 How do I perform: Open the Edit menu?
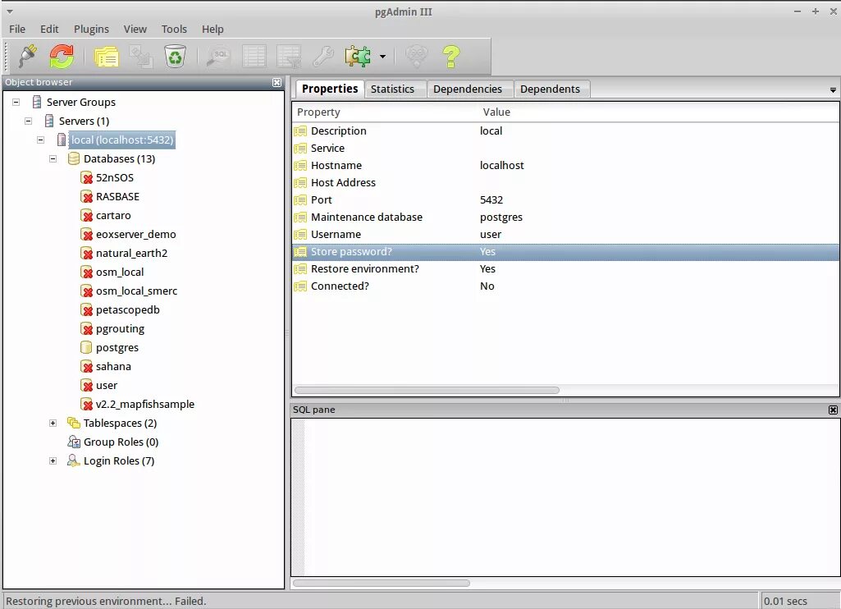[49, 29]
